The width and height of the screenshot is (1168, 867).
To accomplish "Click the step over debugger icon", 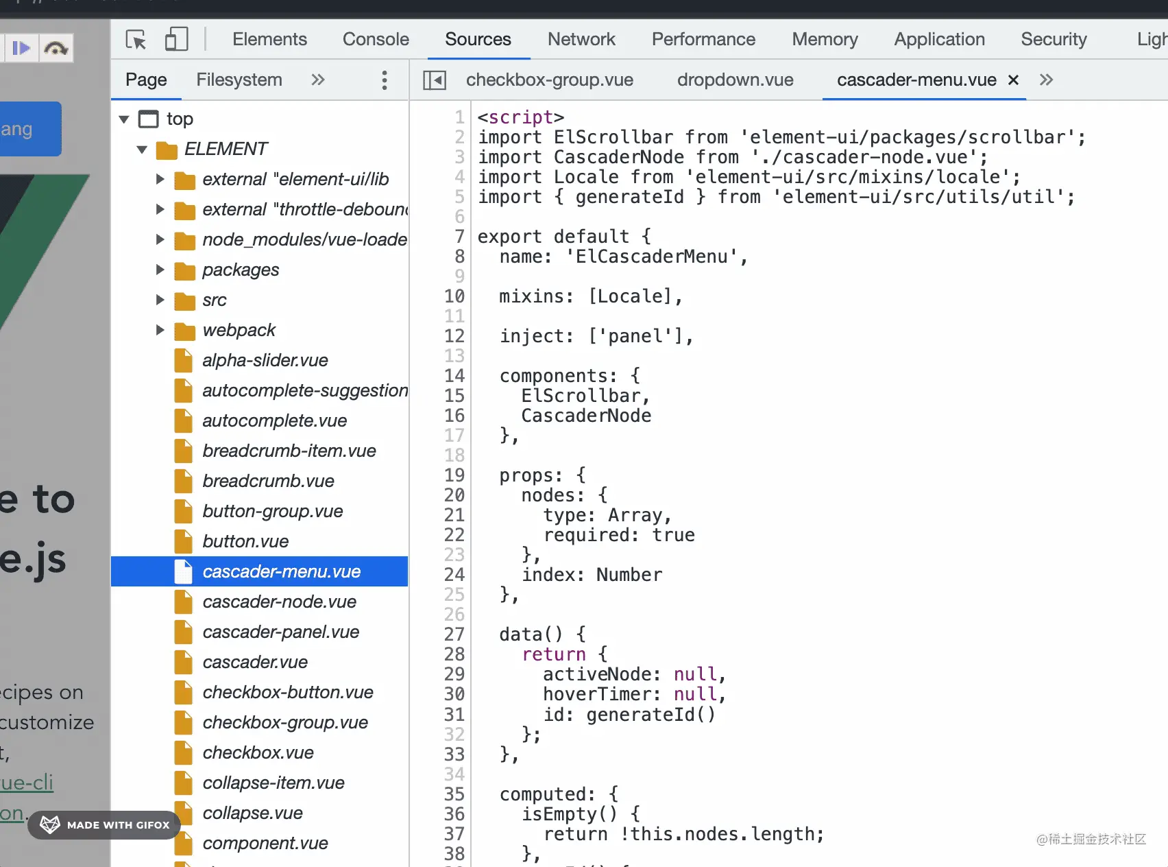I will 56,48.
